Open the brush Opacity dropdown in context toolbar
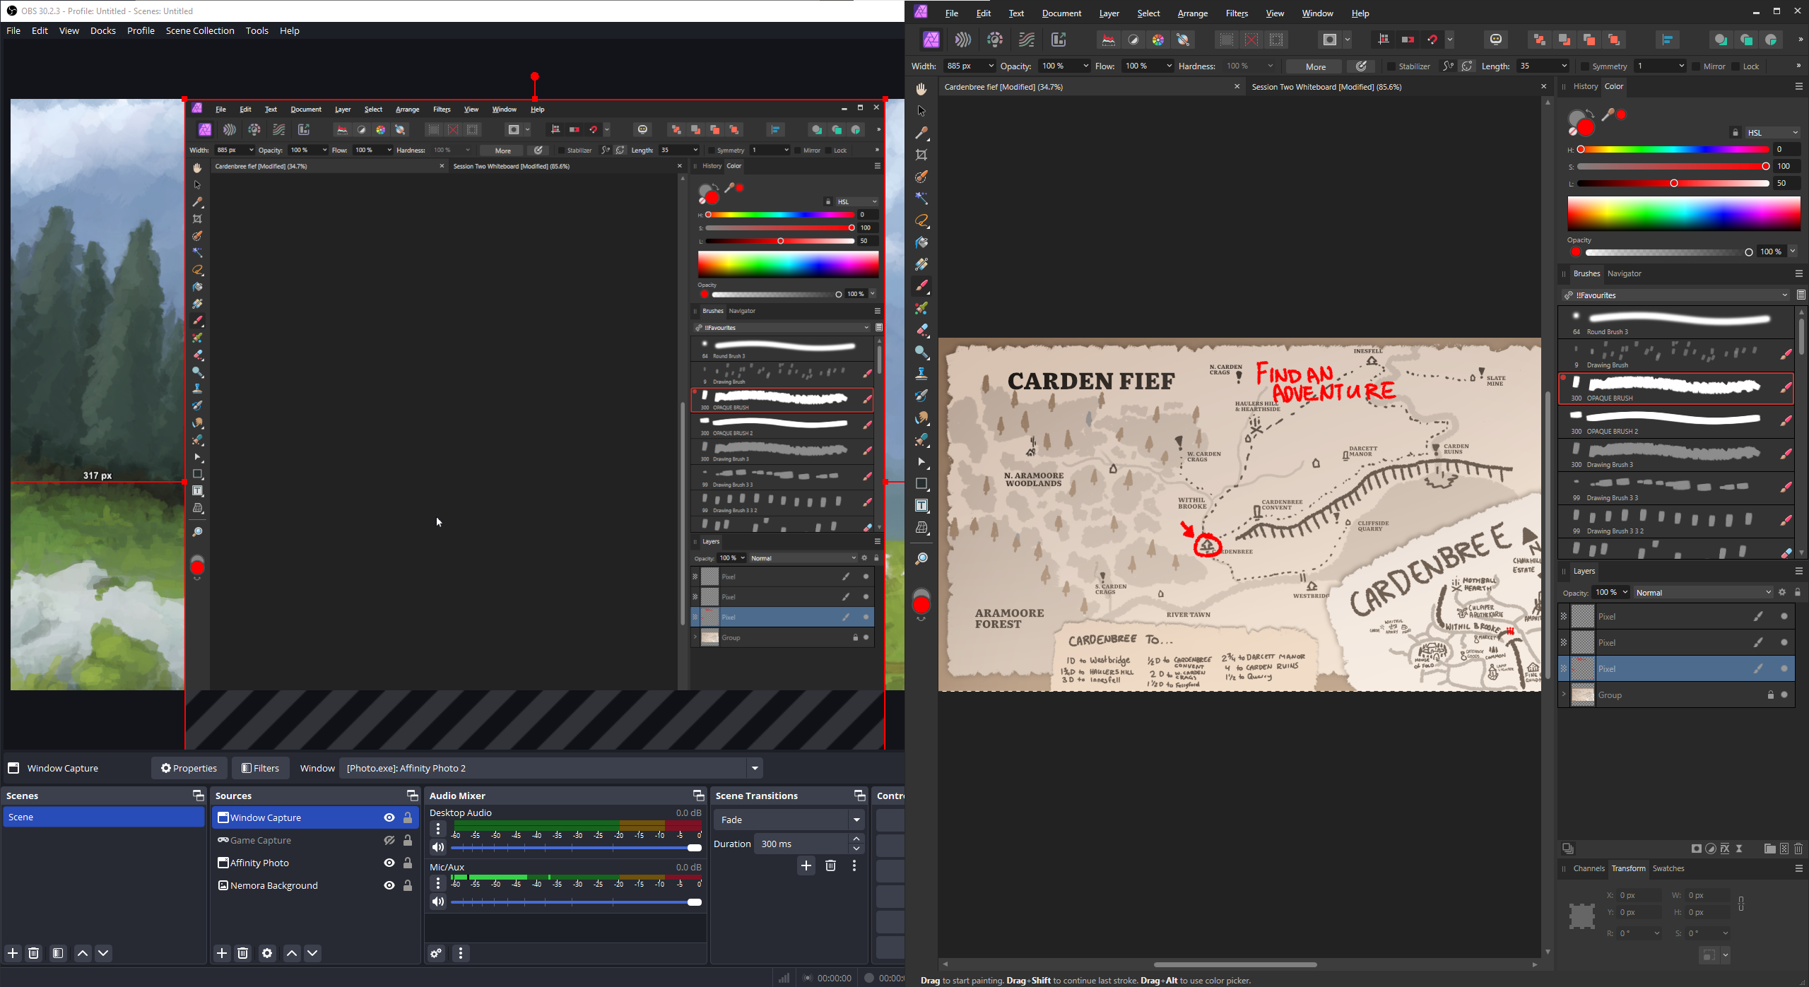Viewport: 1809px width, 987px height. (1085, 66)
